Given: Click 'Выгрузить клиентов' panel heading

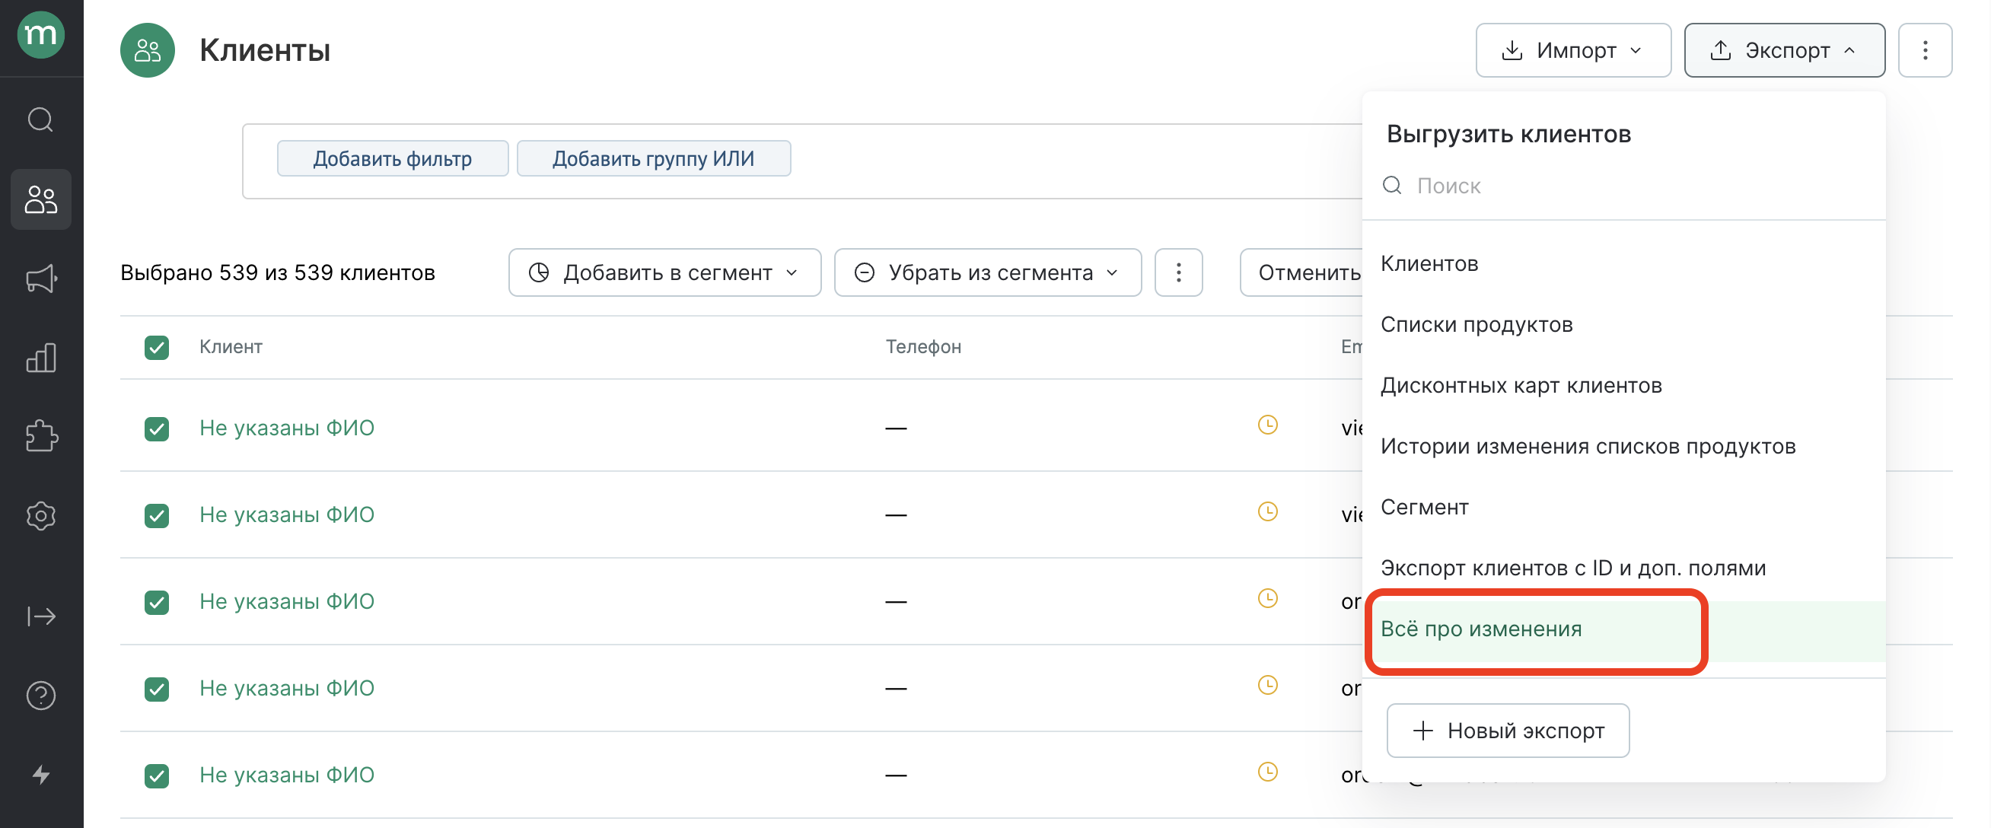Looking at the screenshot, I should pos(1508,134).
